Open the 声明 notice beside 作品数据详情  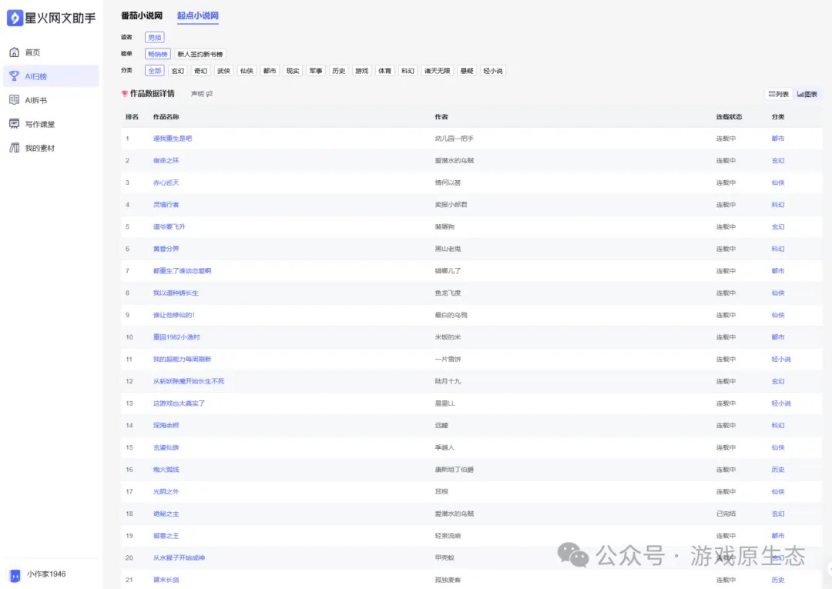[202, 94]
